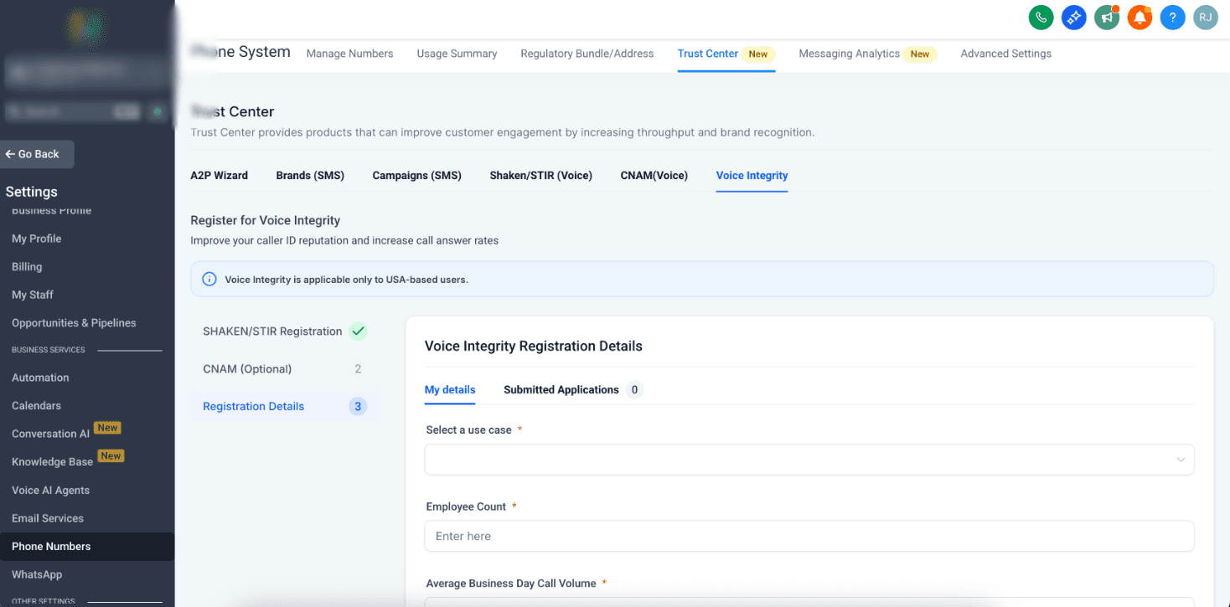The image size is (1230, 607).
Task: Click the step 2 badge beside CNAM (Optional)
Action: pyautogui.click(x=358, y=368)
